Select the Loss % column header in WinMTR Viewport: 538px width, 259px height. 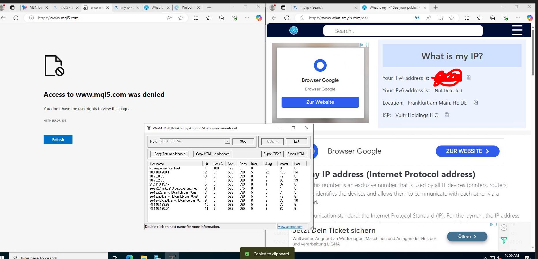pyautogui.click(x=218, y=164)
